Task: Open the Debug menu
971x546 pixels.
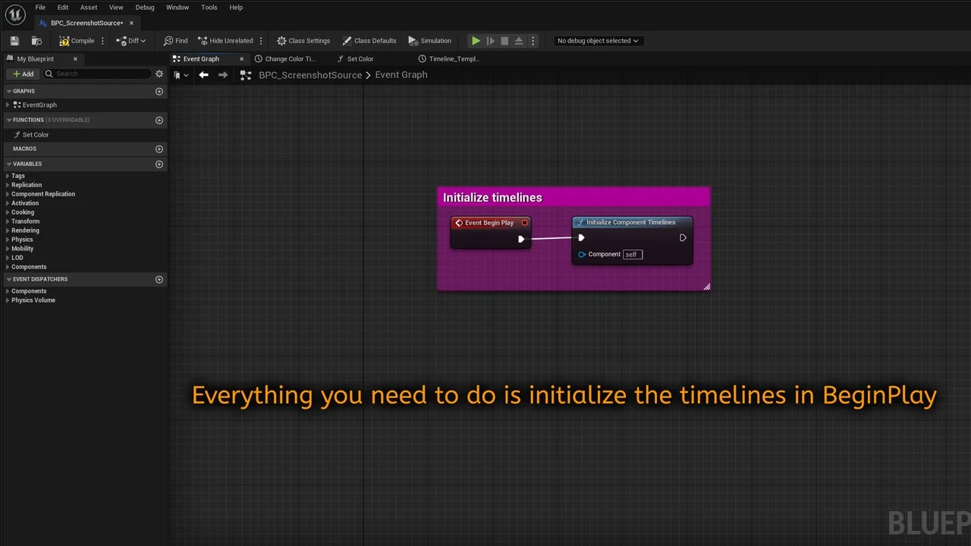Action: coord(145,8)
